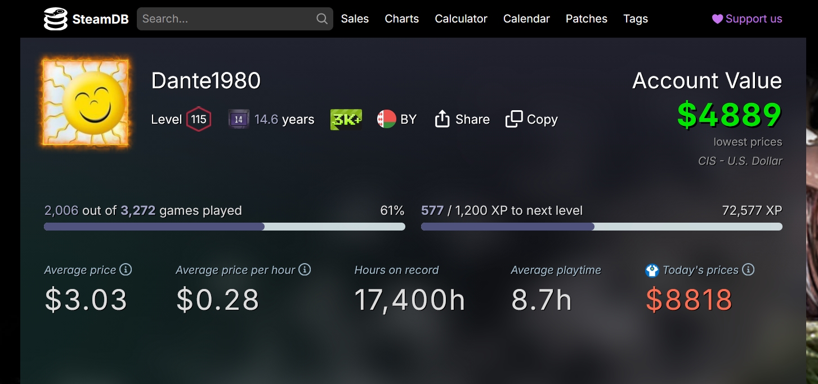Click the info icon beside Average price
Image resolution: width=818 pixels, height=384 pixels.
(126, 269)
